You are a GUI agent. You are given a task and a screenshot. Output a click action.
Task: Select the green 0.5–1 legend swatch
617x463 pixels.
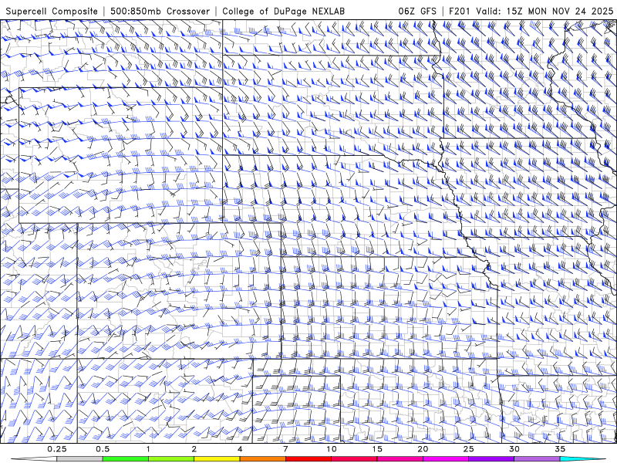(126, 459)
